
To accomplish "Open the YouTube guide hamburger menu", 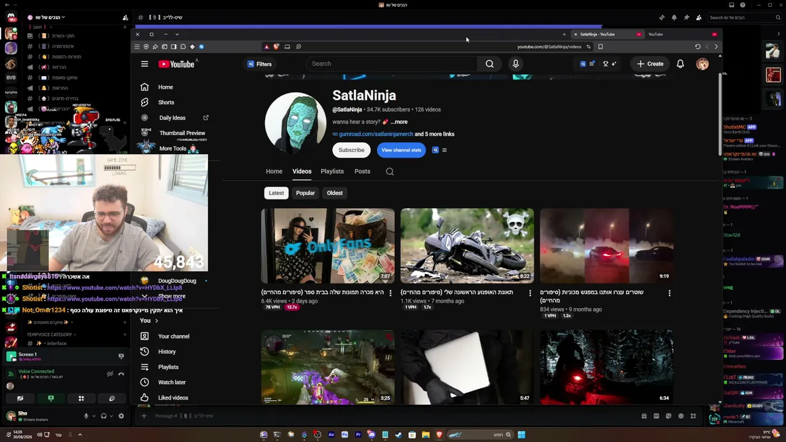I will pos(144,64).
